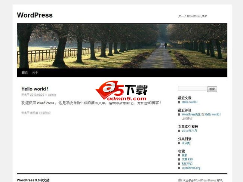Select the 分类目录 widget heading

pyautogui.click(x=185, y=139)
